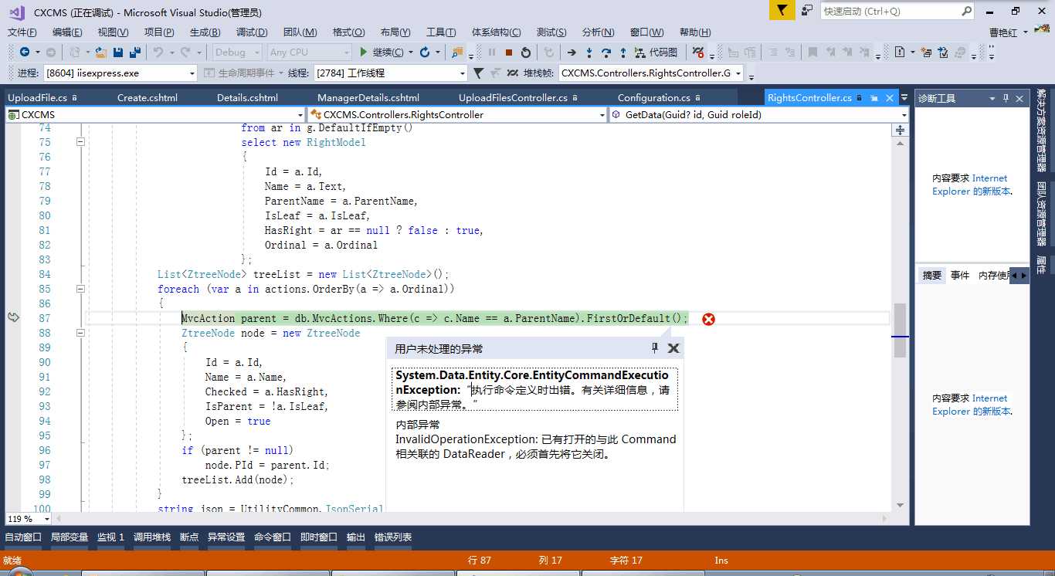Viewport: 1055px width, 576px height.
Task: Open the 工具(T) menu
Action: (x=441, y=32)
